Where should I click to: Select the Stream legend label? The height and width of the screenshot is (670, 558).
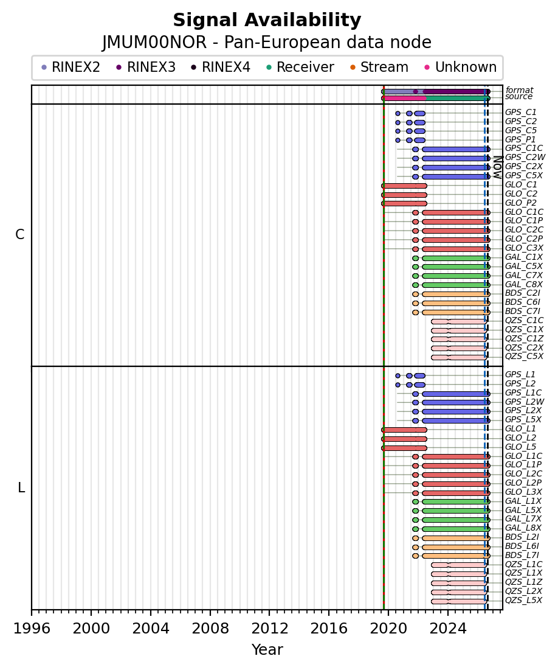point(384,68)
